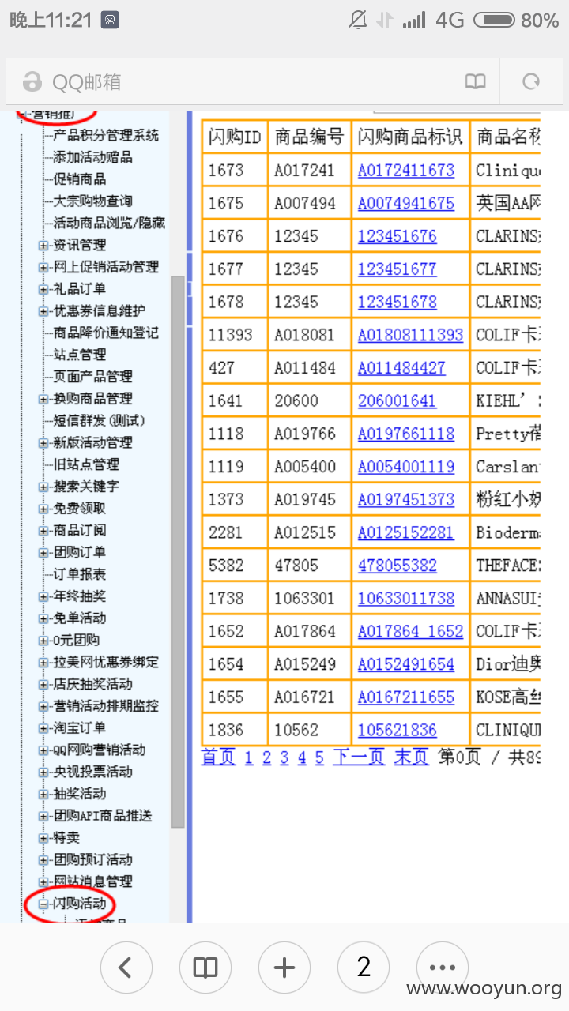The width and height of the screenshot is (569, 1011).
Task: Open the bookmarks book icon in bottom bar
Action: tap(205, 967)
